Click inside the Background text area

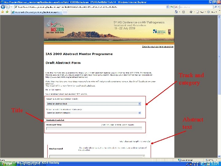[x=97, y=156]
